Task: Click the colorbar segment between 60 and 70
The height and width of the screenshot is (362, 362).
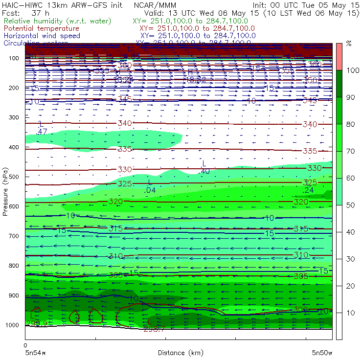Action: (339, 164)
